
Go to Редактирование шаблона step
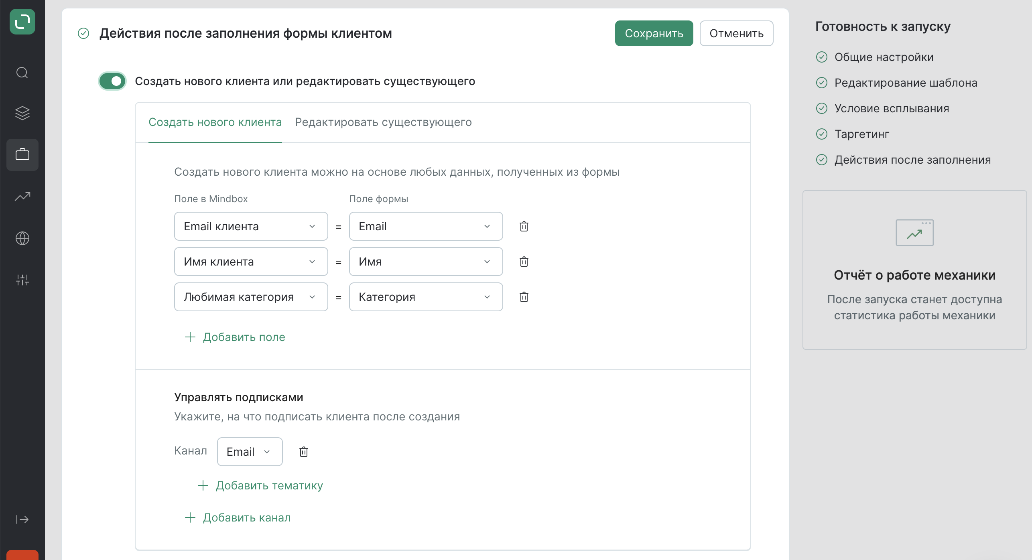pos(906,83)
